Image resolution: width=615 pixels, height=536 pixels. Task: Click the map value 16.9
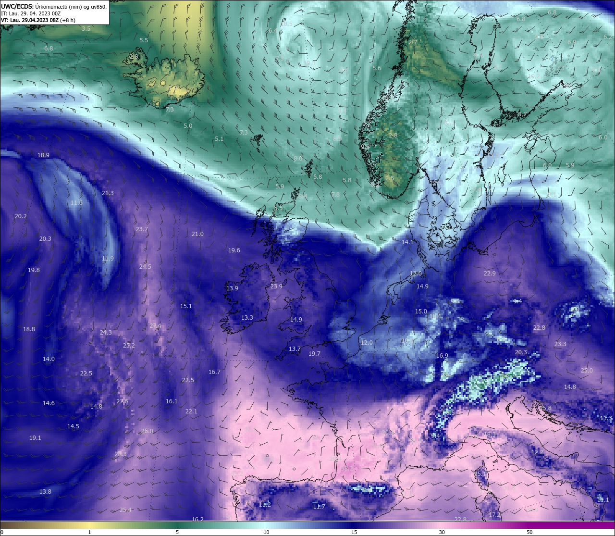[442, 356]
